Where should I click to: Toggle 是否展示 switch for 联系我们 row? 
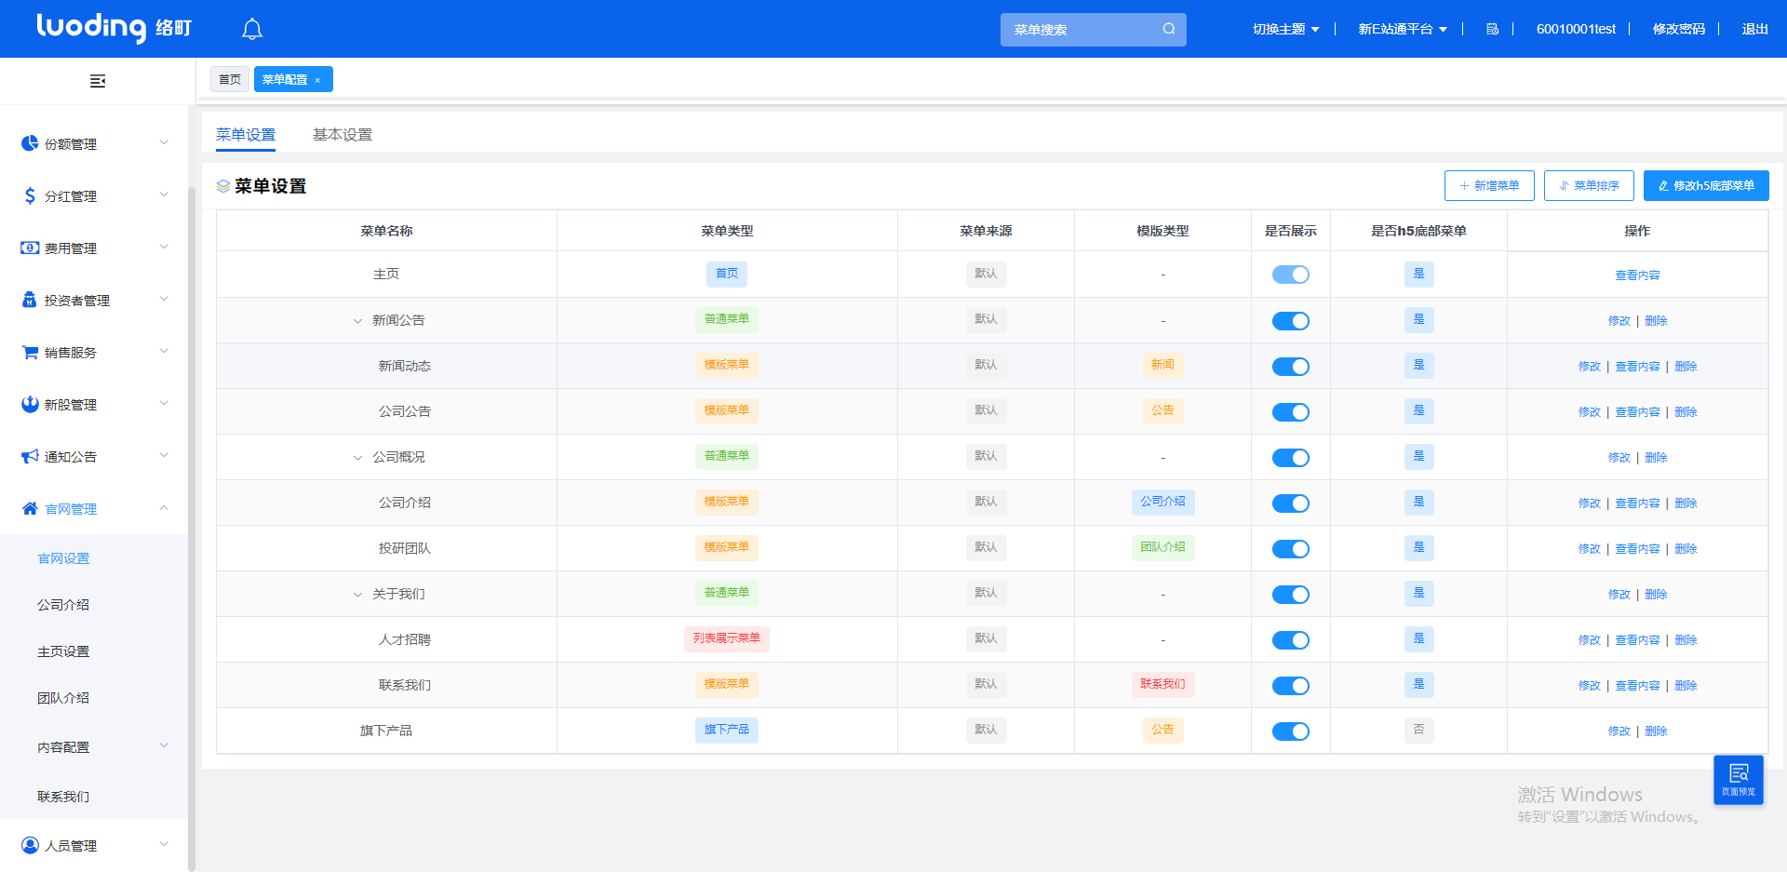1290,685
